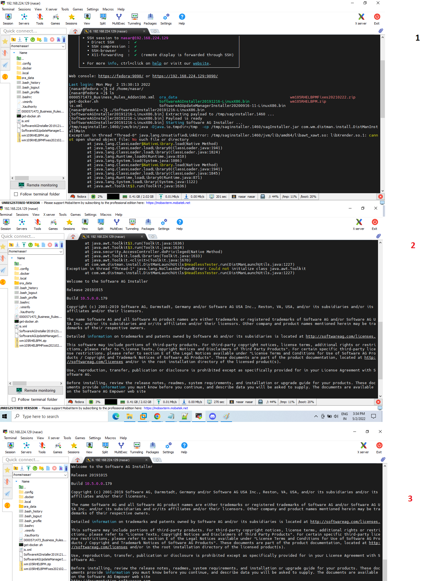The width and height of the screenshot is (433, 581).
Task: Click the https://fedora:9090/ web console link
Action: (x=121, y=76)
